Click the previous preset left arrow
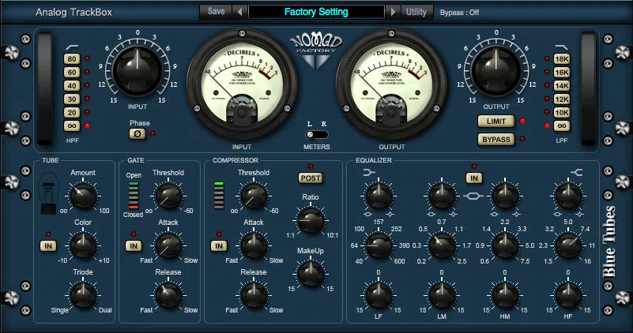 pos(239,12)
